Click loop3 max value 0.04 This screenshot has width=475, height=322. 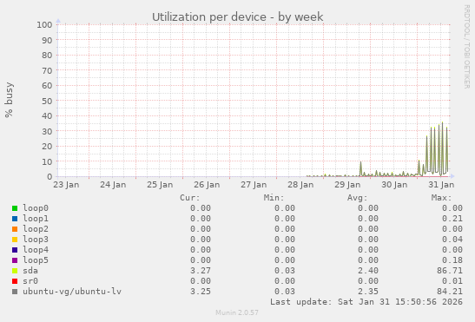click(x=452, y=240)
